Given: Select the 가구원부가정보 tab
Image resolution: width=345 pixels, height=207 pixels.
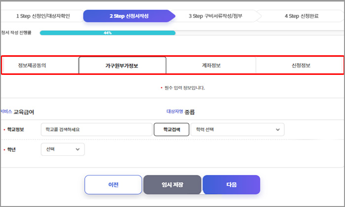Looking at the screenshot, I should point(122,66).
